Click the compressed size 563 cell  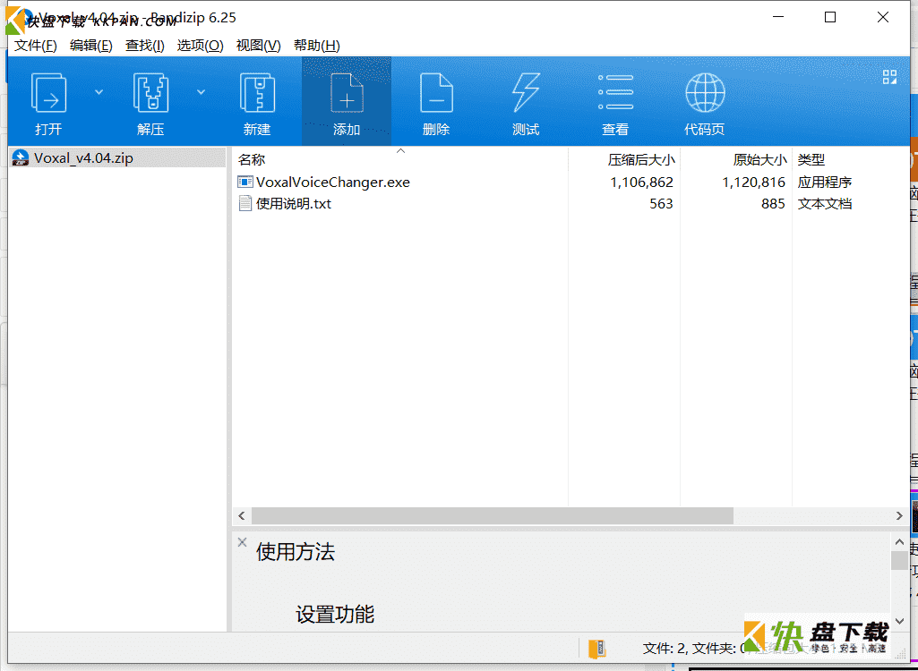click(x=661, y=204)
